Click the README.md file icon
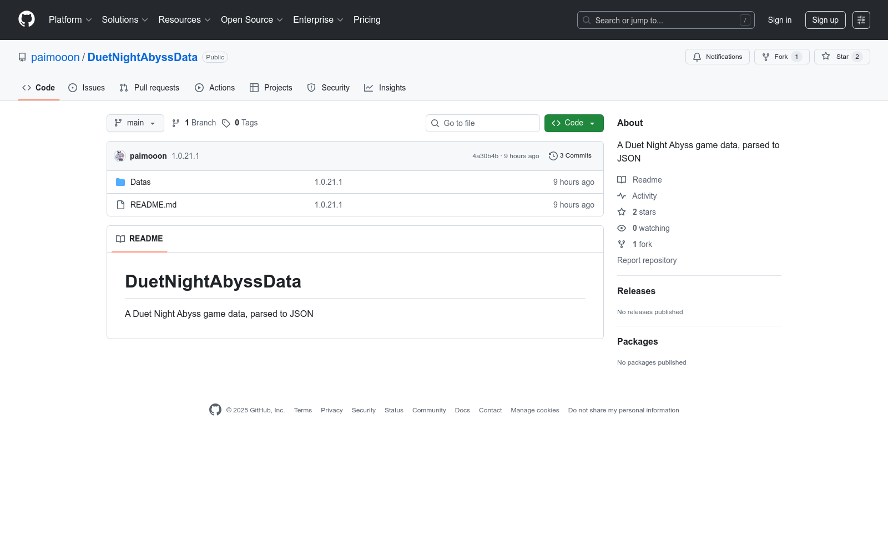The width and height of the screenshot is (888, 555). (x=120, y=205)
